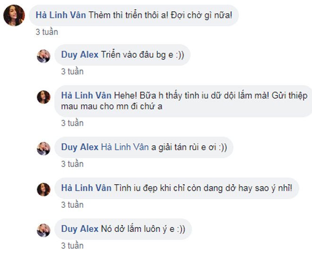The image size is (312, 264).
Task: Open Hà Linh Vân's avatar beside "Hehe!" reply
Action: (43, 97)
